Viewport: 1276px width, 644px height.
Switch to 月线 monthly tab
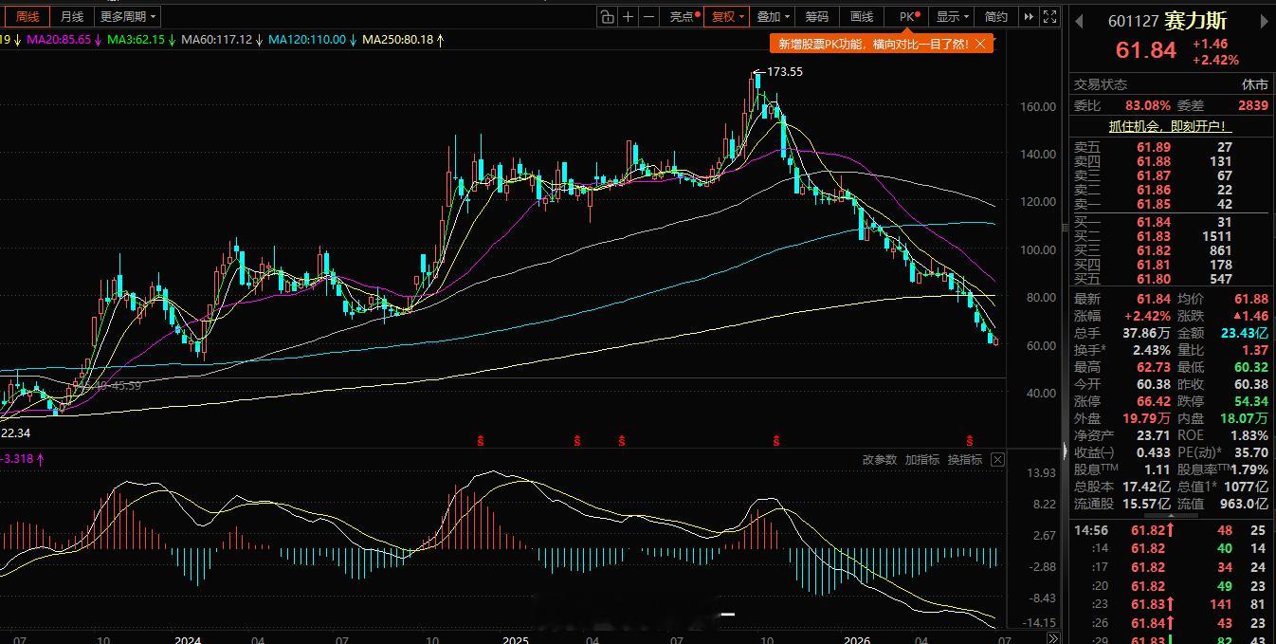(72, 16)
